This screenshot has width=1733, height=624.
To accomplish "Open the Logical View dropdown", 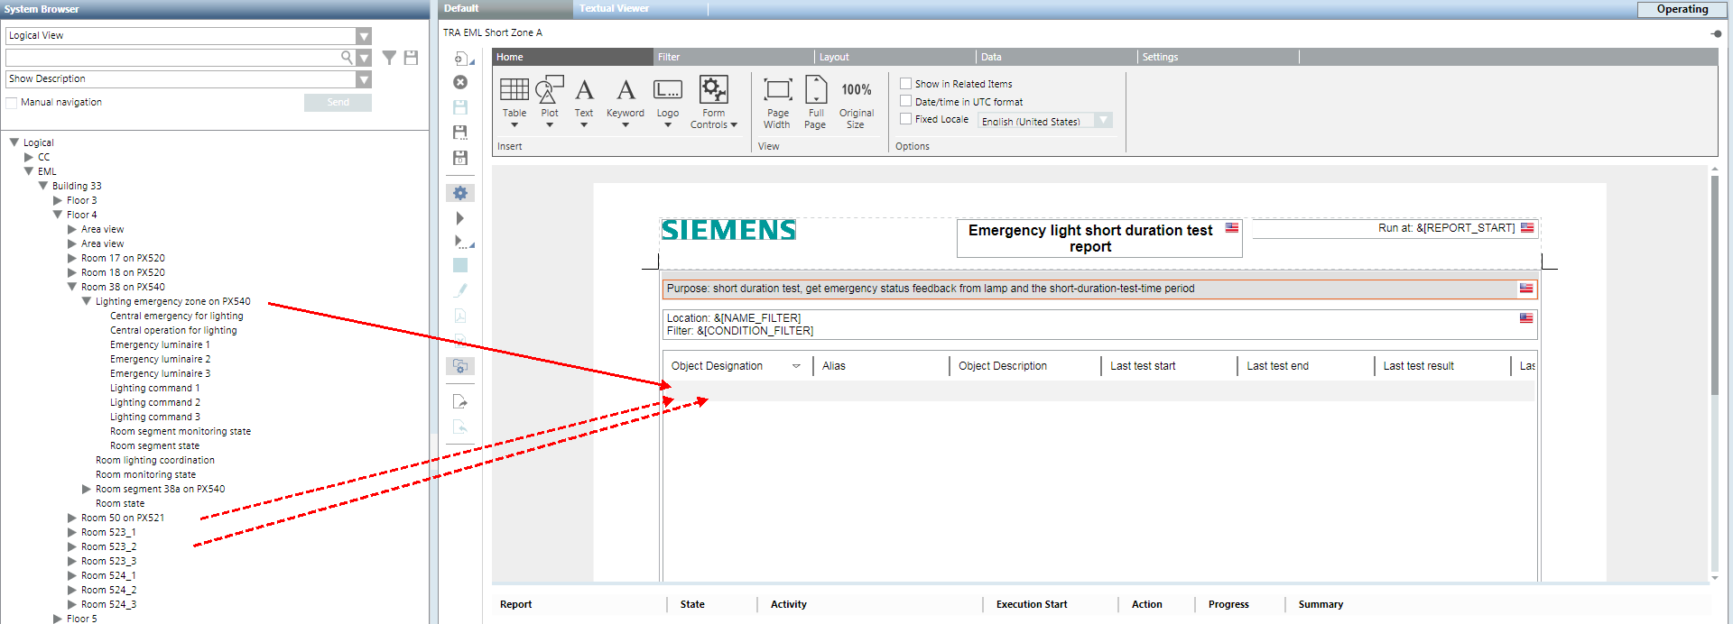I will [363, 36].
